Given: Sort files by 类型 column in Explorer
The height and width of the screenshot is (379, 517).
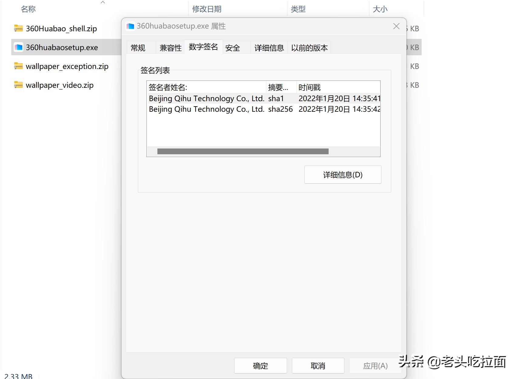Looking at the screenshot, I should 298,9.
